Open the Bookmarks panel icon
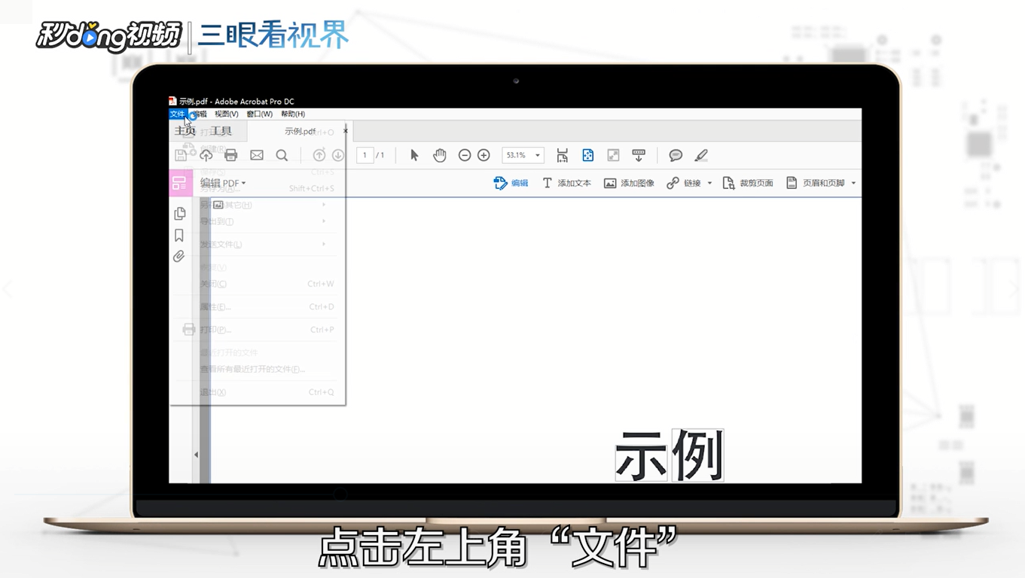 [179, 236]
